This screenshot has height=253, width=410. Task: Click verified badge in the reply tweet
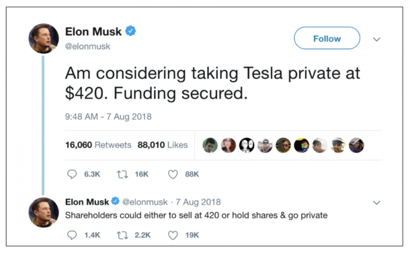[115, 202]
